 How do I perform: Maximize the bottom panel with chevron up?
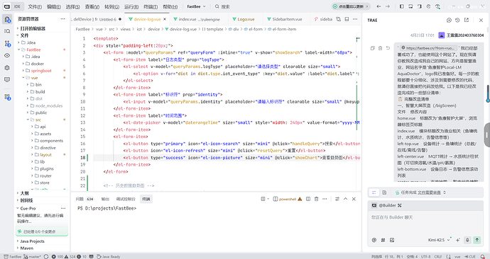click(x=345, y=199)
